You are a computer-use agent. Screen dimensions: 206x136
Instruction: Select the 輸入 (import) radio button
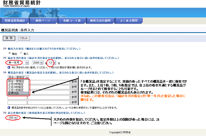coord(21,53)
